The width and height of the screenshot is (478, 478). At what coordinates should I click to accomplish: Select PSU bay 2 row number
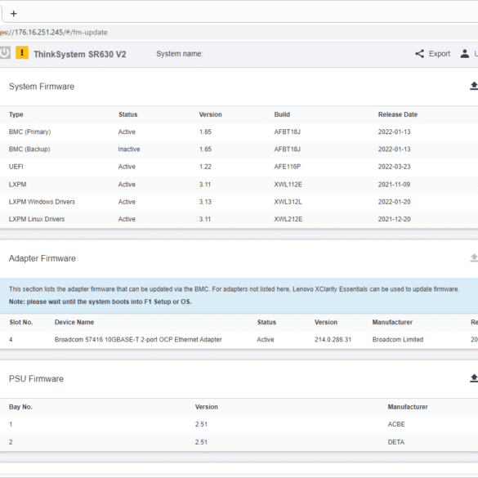click(11, 442)
